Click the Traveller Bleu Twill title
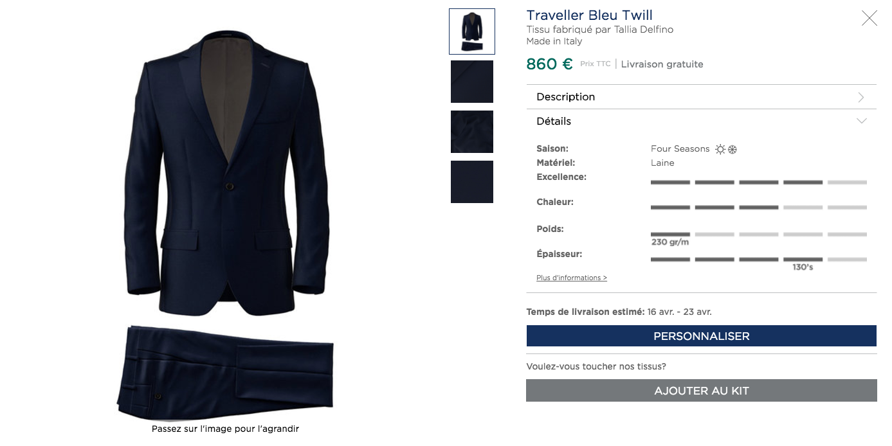The height and width of the screenshot is (446, 892). (589, 15)
